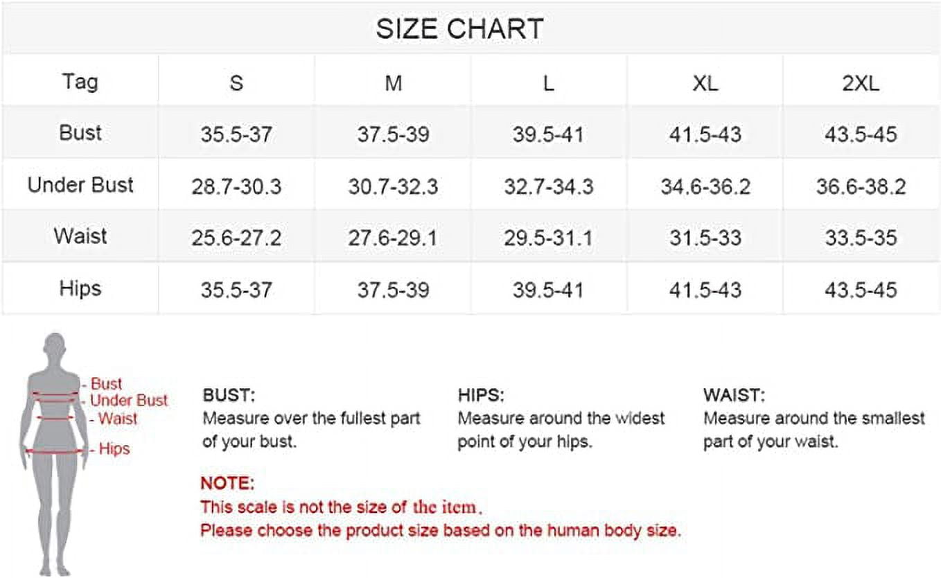Click the L size Waist value 29.5-31.1
Screen dimensions: 941x578
point(548,238)
